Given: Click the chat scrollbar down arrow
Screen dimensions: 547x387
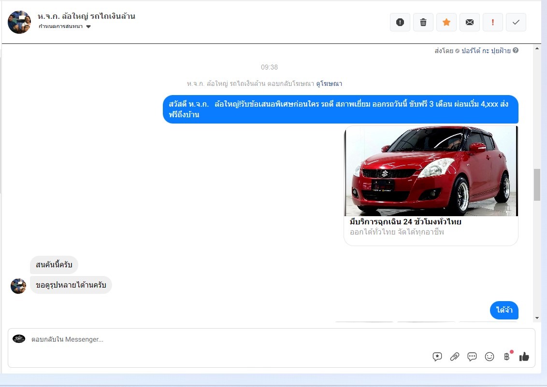Looking at the screenshot, I should point(537,318).
